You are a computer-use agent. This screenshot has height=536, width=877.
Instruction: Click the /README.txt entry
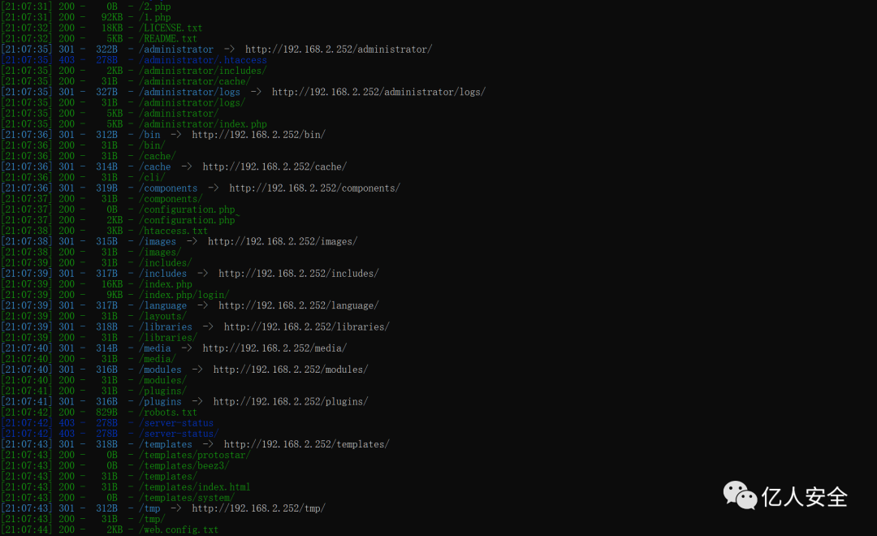tap(168, 39)
